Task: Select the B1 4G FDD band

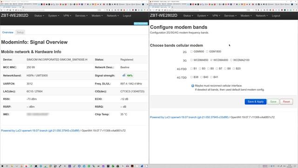Action: (x=191, y=69)
